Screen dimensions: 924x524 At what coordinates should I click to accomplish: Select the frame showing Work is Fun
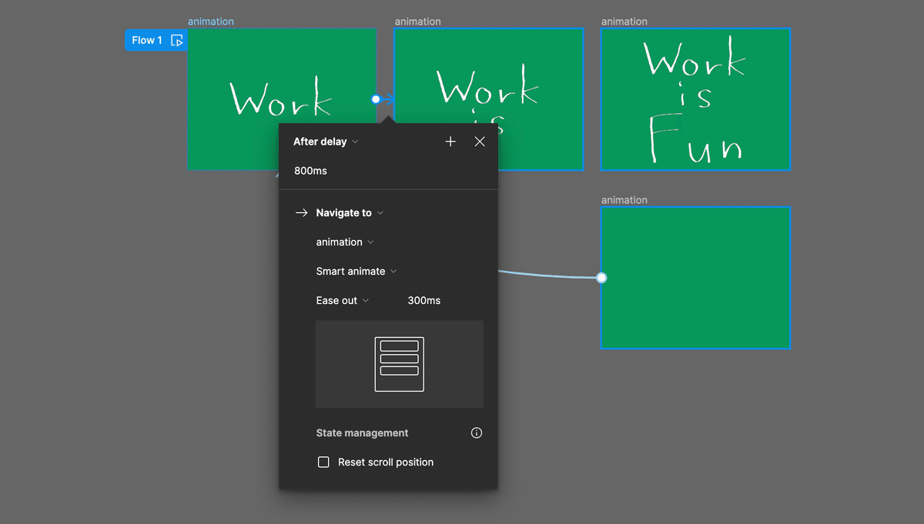click(695, 99)
